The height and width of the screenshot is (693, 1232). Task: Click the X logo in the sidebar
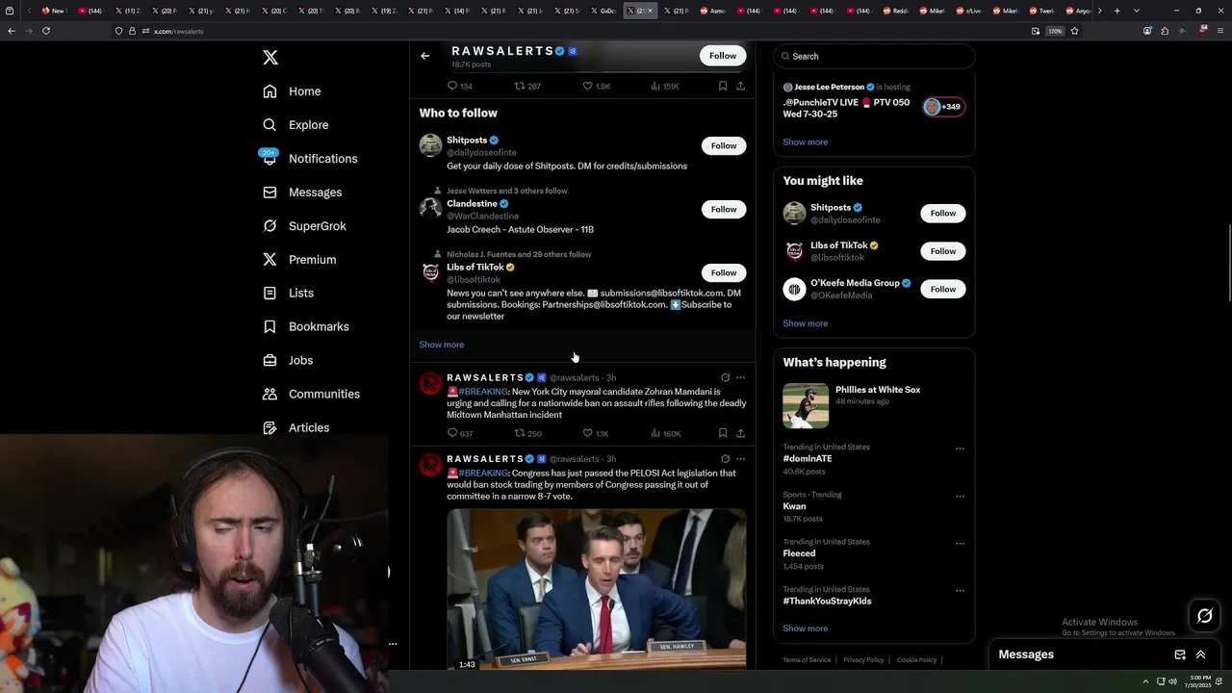[270, 58]
